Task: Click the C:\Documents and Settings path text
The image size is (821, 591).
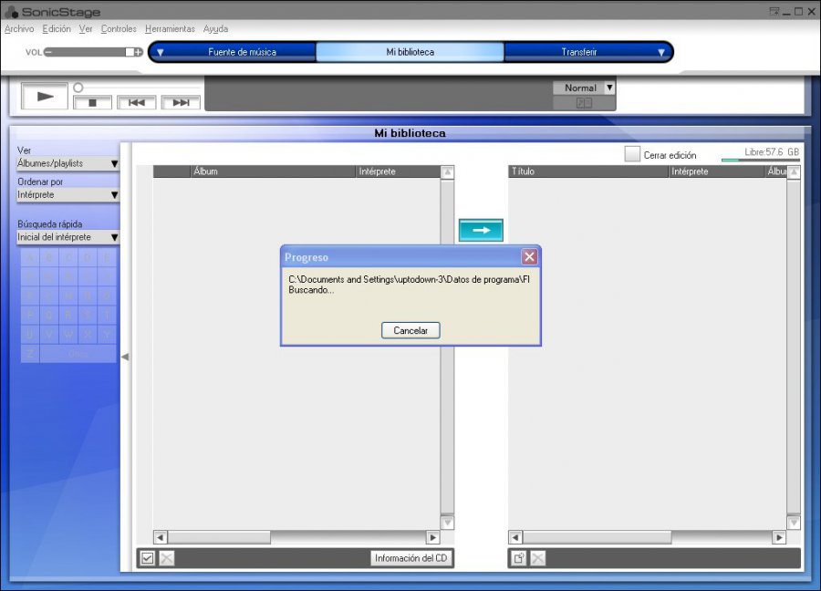Action: [x=409, y=279]
